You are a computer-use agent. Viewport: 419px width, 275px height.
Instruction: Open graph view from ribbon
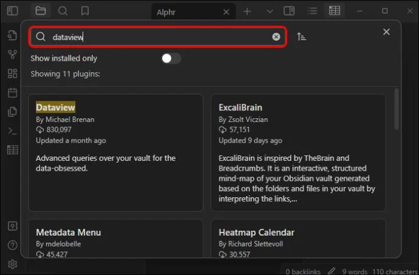point(13,55)
